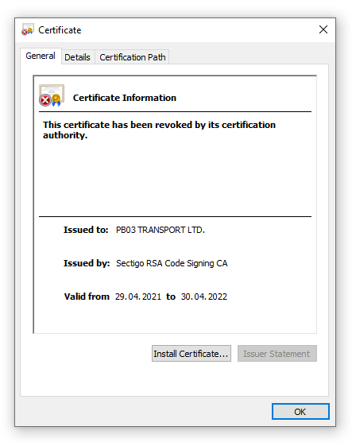Click the word 'to' between validity dates
This screenshot has height=446, width=352.
coord(171,297)
